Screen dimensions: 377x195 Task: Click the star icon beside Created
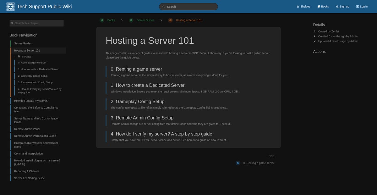pyautogui.click(x=314, y=36)
